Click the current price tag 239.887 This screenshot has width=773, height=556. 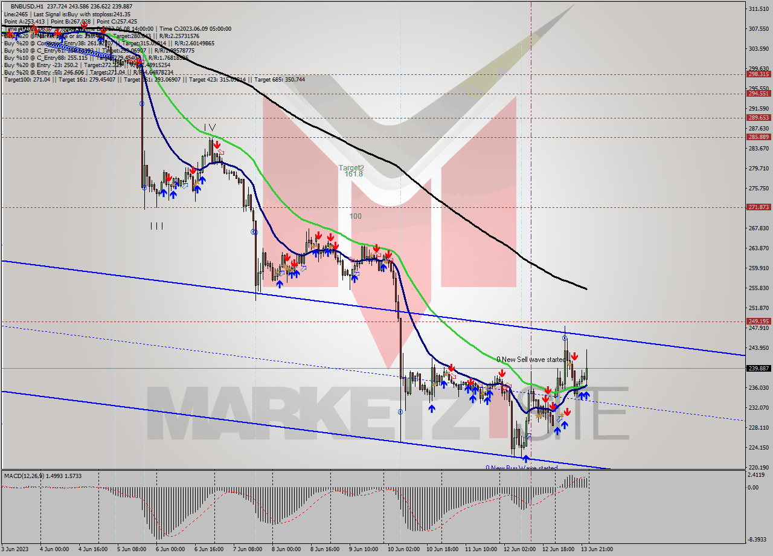tap(758, 368)
